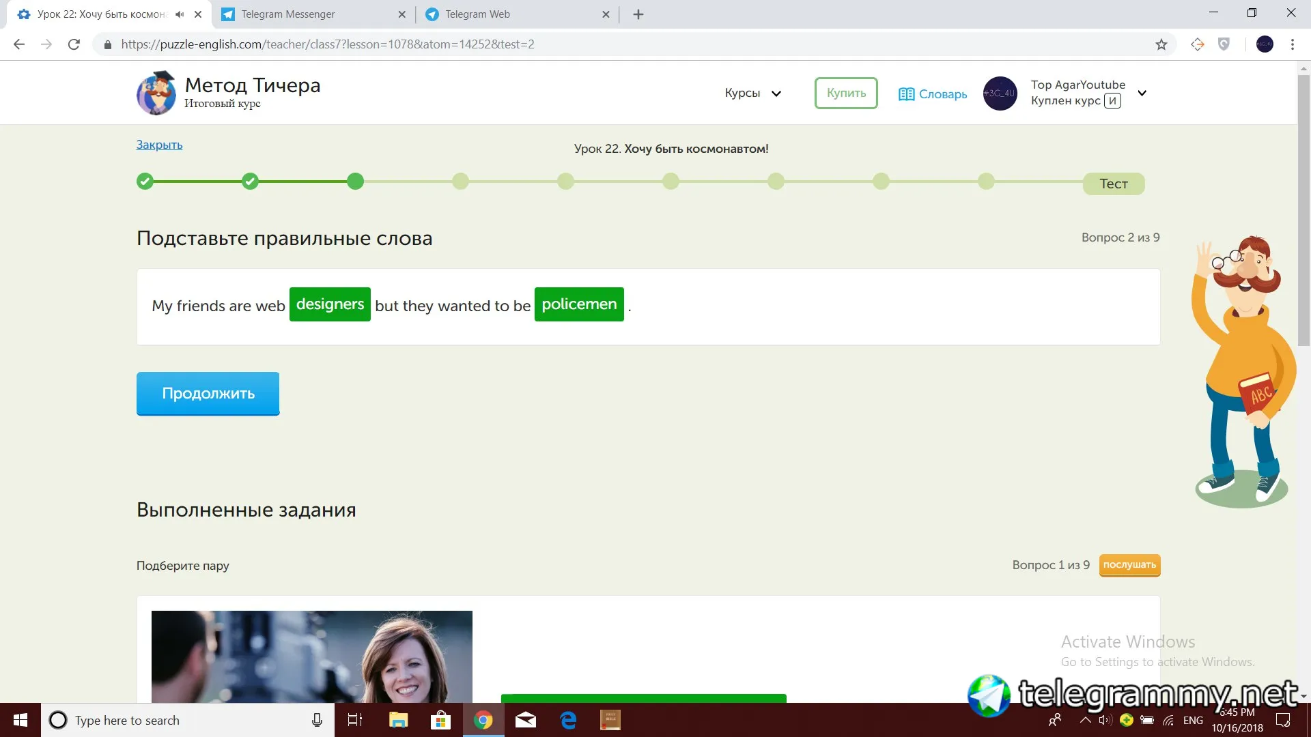1311x737 pixels.
Task: Mute the tab audio speaker icon
Action: click(180, 14)
